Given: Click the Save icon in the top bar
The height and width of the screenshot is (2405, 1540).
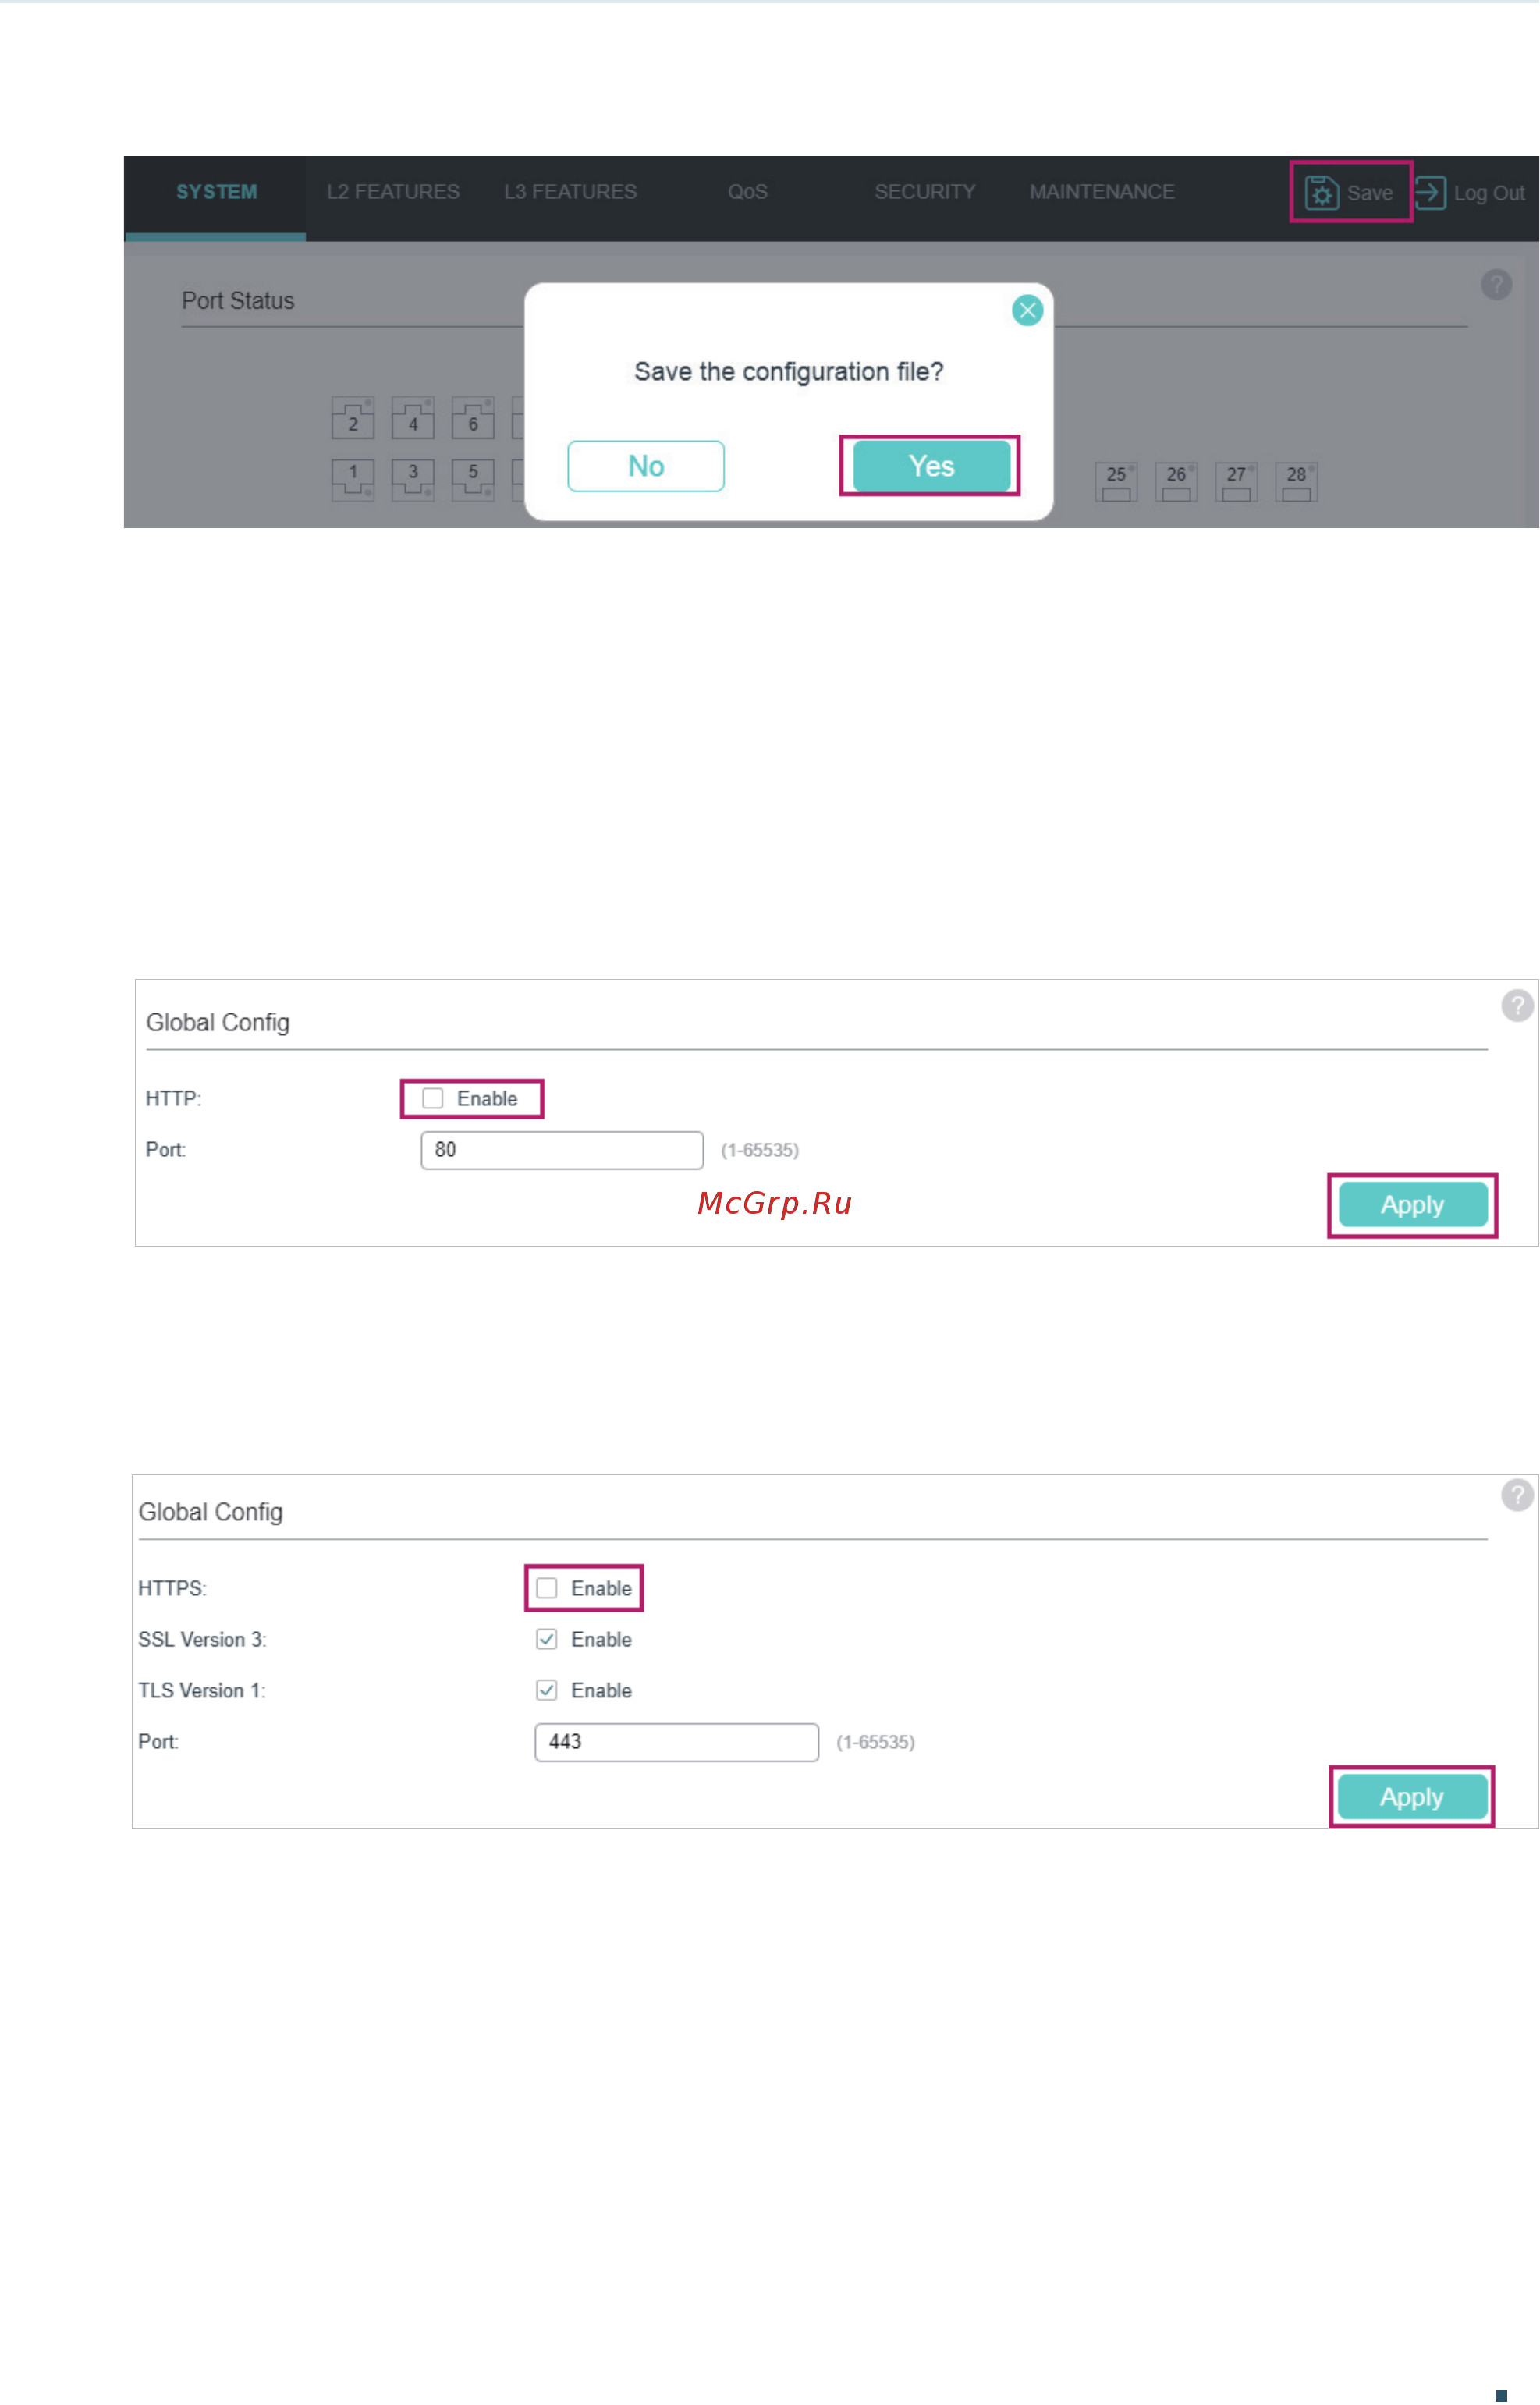Looking at the screenshot, I should tap(1321, 192).
